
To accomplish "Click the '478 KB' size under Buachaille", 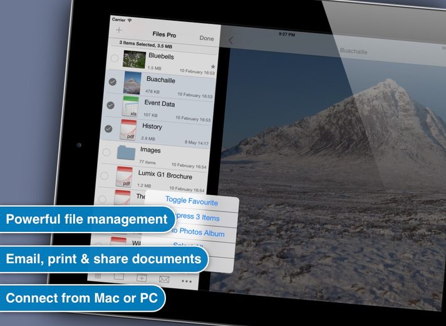I will pos(152,92).
